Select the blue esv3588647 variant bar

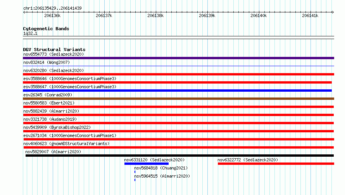coord(177,91)
